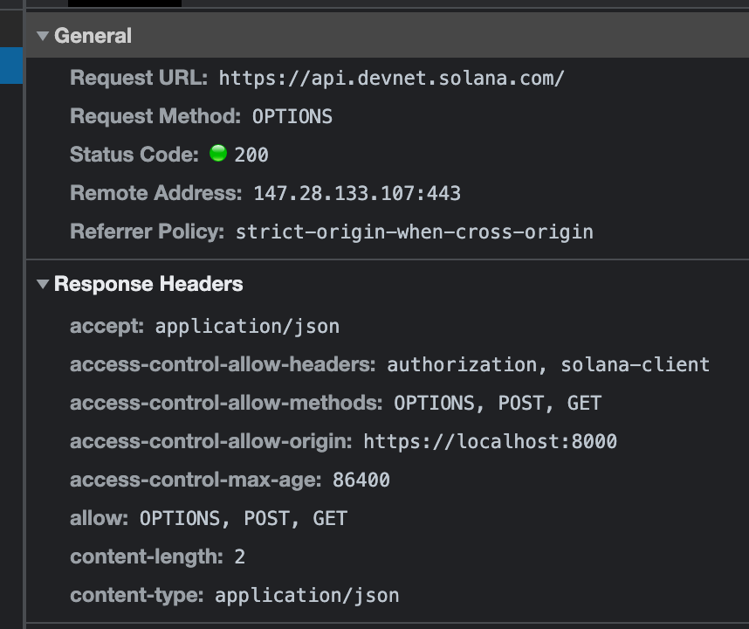Click the General section header label
The width and height of the screenshot is (749, 629).
point(93,36)
